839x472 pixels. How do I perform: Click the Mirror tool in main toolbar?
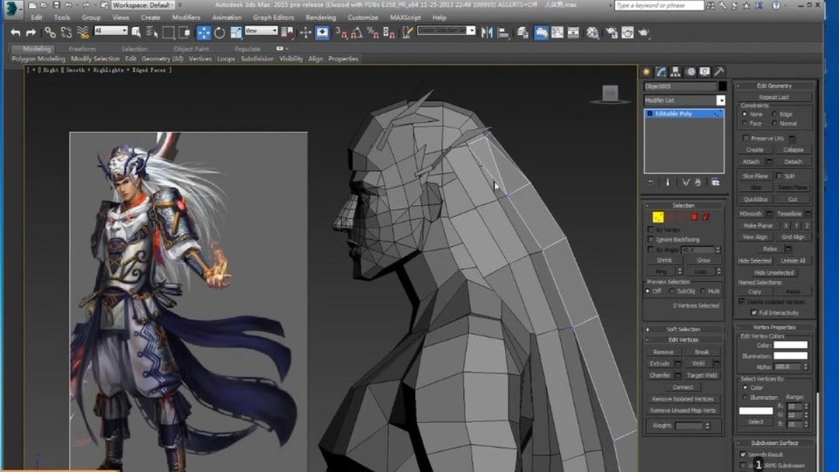click(x=487, y=33)
